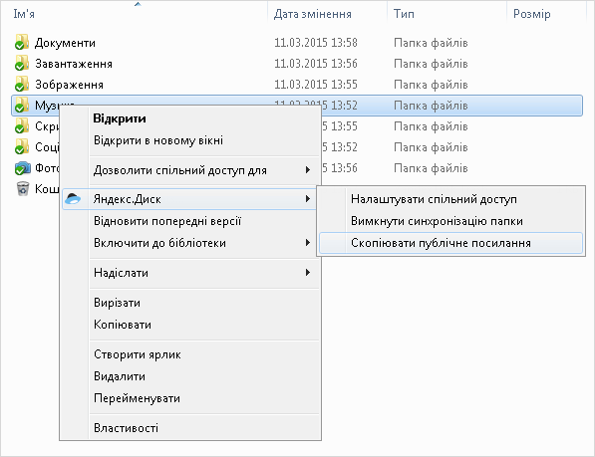Screen dimensions: 595x457
Task: Click the Yandex.Disk flying saucer icon
Action: point(73,199)
